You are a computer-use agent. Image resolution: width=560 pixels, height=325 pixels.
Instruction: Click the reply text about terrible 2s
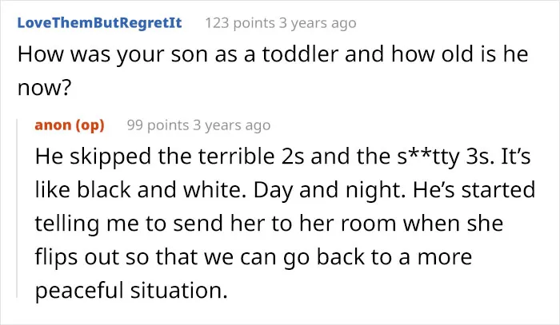[285, 223]
